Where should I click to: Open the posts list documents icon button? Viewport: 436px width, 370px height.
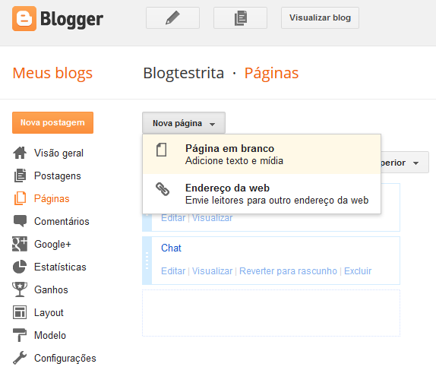pyautogui.click(x=240, y=17)
